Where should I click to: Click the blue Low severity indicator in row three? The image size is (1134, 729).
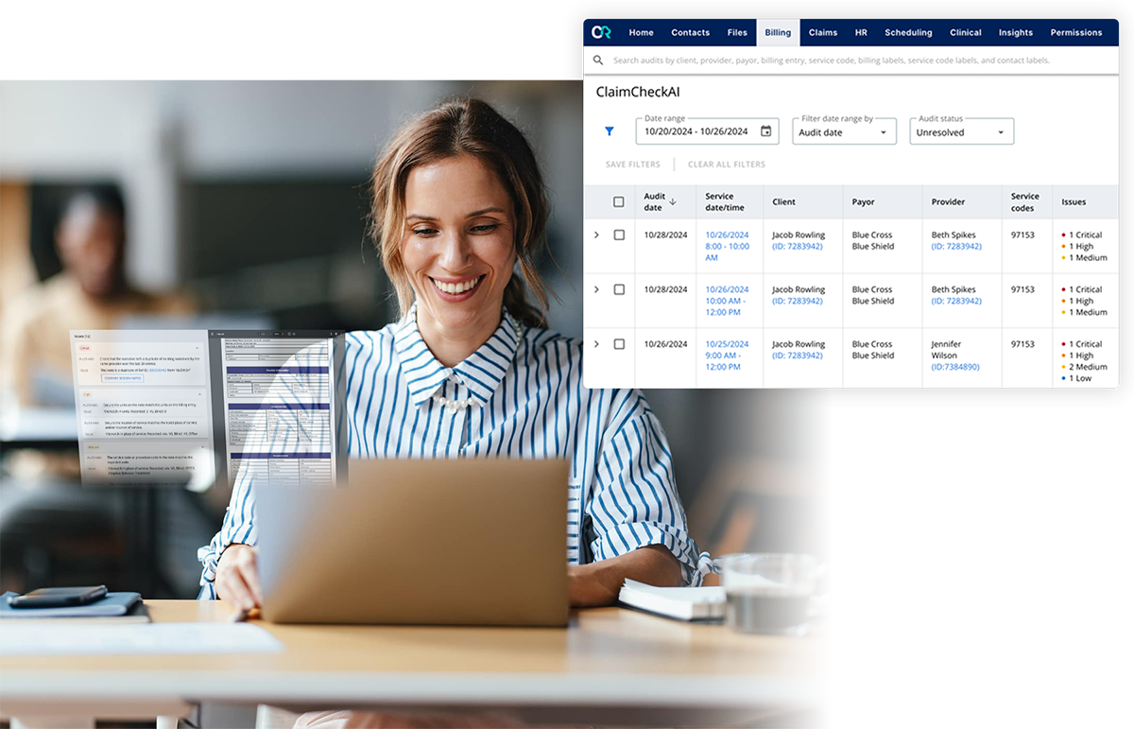pos(1062,377)
